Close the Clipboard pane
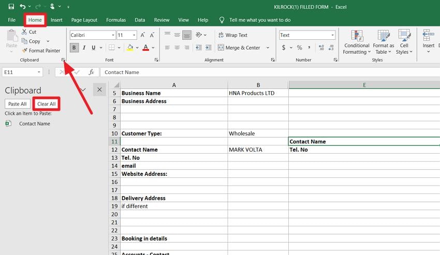Viewport: 440px width, 255px height. pos(99,90)
